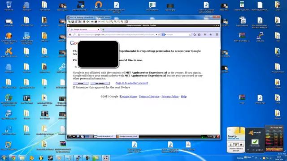
Task: Launch Chrome from the Windows taskbar
Action: [x=13, y=158]
